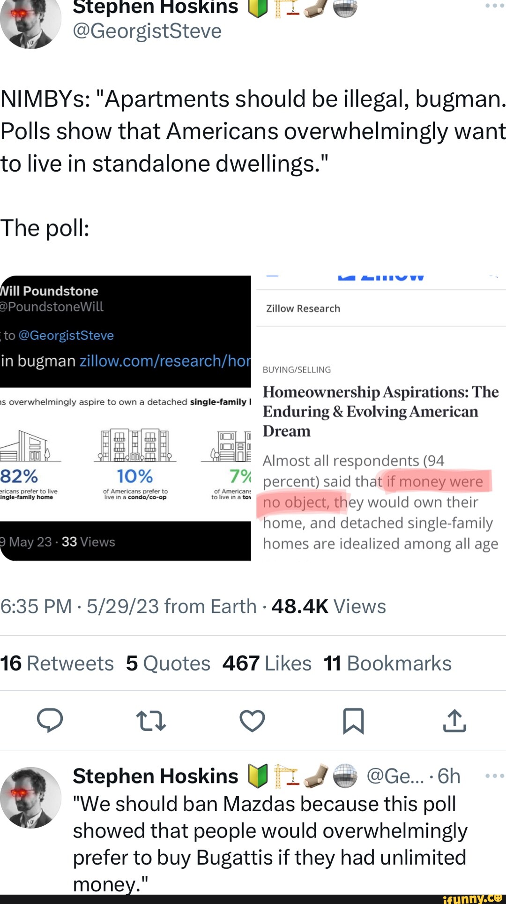Image resolution: width=506 pixels, height=904 pixels.
Task: Click the 48.4K Views count
Action: click(x=328, y=606)
